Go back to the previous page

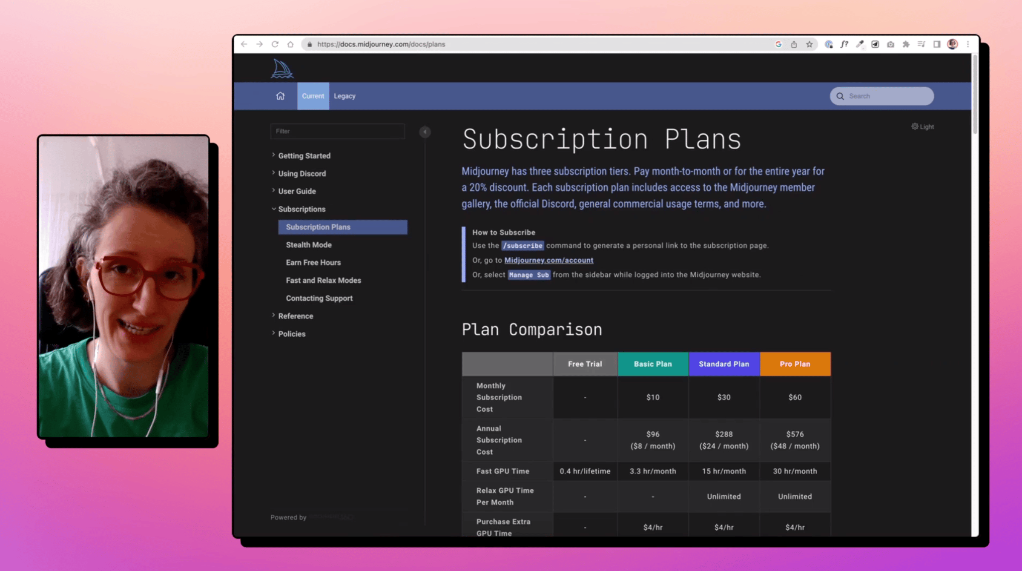coord(244,44)
